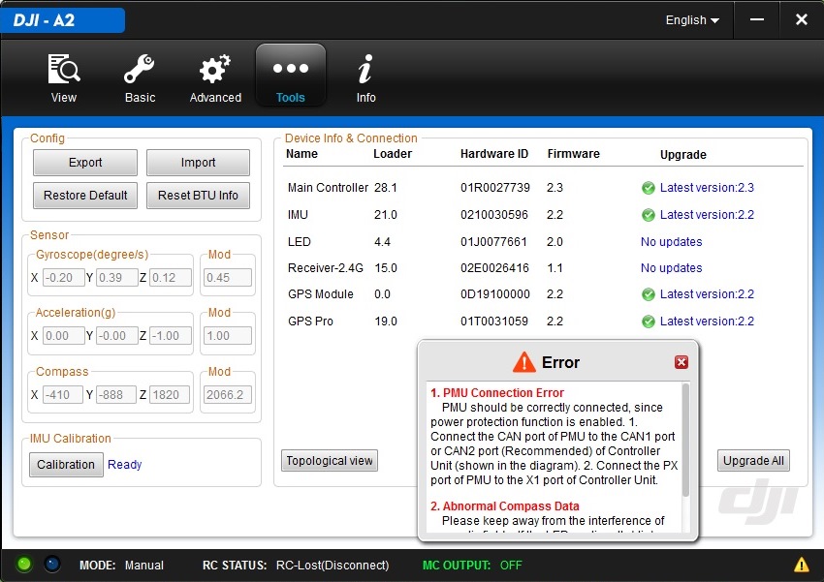The height and width of the screenshot is (582, 824).
Task: Click the Import config button
Action: point(198,163)
